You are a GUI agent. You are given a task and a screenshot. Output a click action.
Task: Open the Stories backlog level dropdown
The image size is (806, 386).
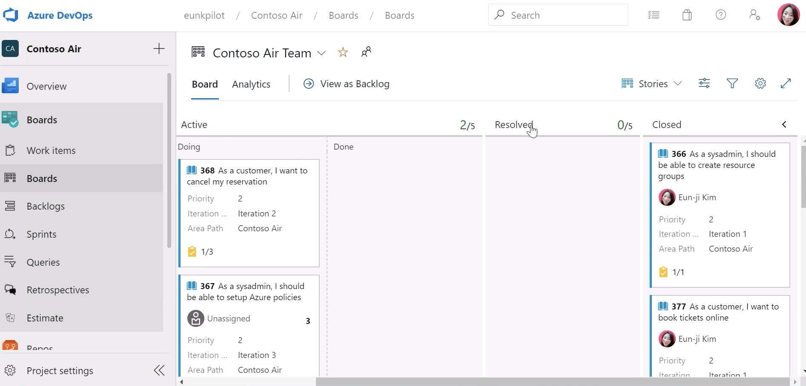651,84
